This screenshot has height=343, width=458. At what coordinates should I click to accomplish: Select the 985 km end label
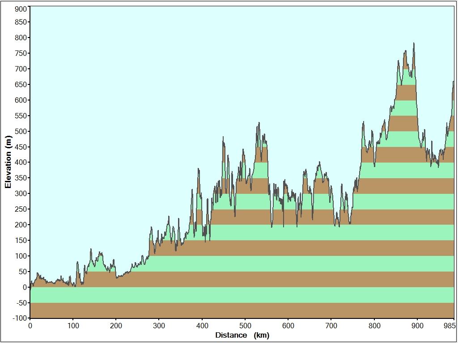pyautogui.click(x=450, y=326)
